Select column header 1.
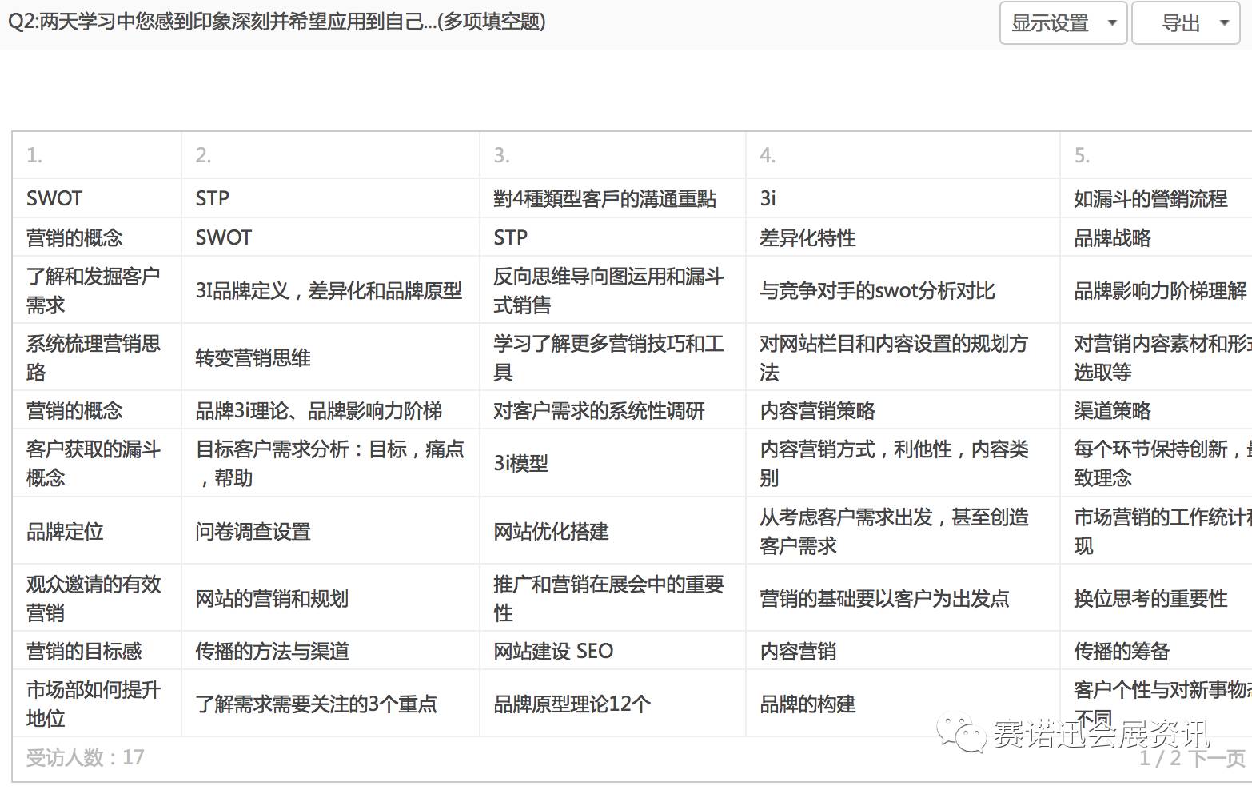 (98, 155)
